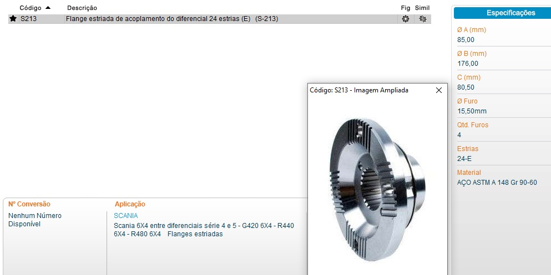Select the S213 code cell
551x275 pixels.
click(28, 19)
